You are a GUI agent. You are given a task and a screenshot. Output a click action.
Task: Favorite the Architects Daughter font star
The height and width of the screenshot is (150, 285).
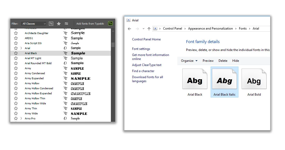[16, 33]
